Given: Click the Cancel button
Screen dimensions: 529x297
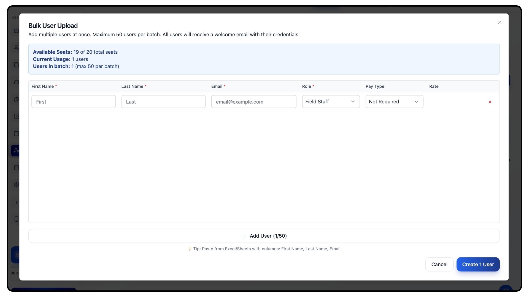Looking at the screenshot, I should click(x=439, y=265).
